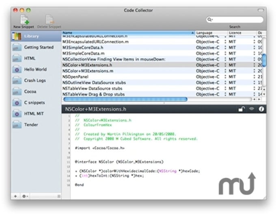Click the Delete Snippet toolbar icon
The image size is (276, 215).
pos(50,19)
